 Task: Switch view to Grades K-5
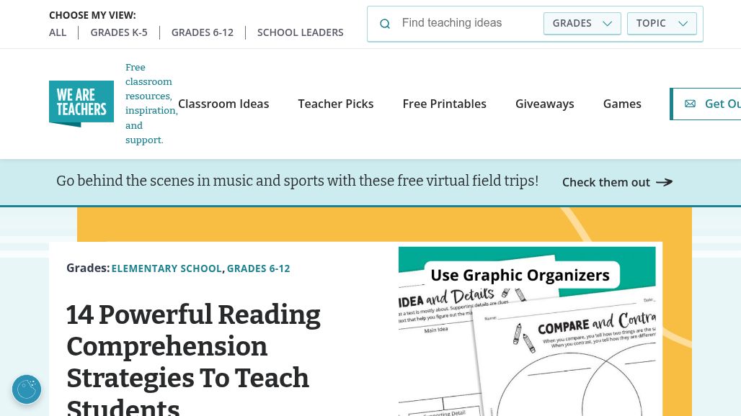point(119,32)
